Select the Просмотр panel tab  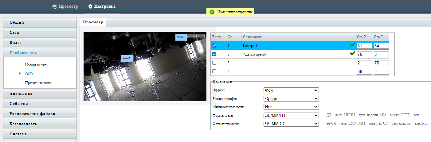tap(93, 22)
